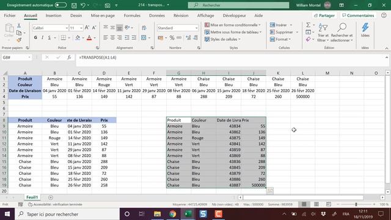Click Rechercher et sélectionner button

pos(342,32)
